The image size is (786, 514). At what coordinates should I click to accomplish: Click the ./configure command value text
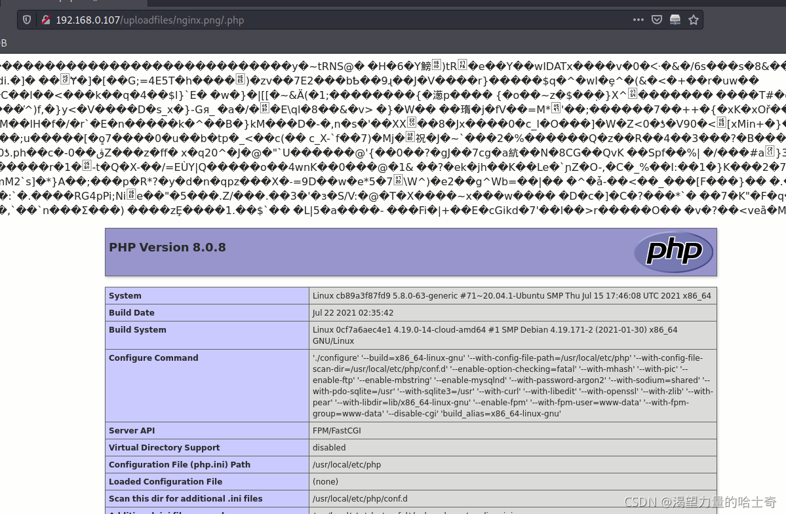(513, 386)
